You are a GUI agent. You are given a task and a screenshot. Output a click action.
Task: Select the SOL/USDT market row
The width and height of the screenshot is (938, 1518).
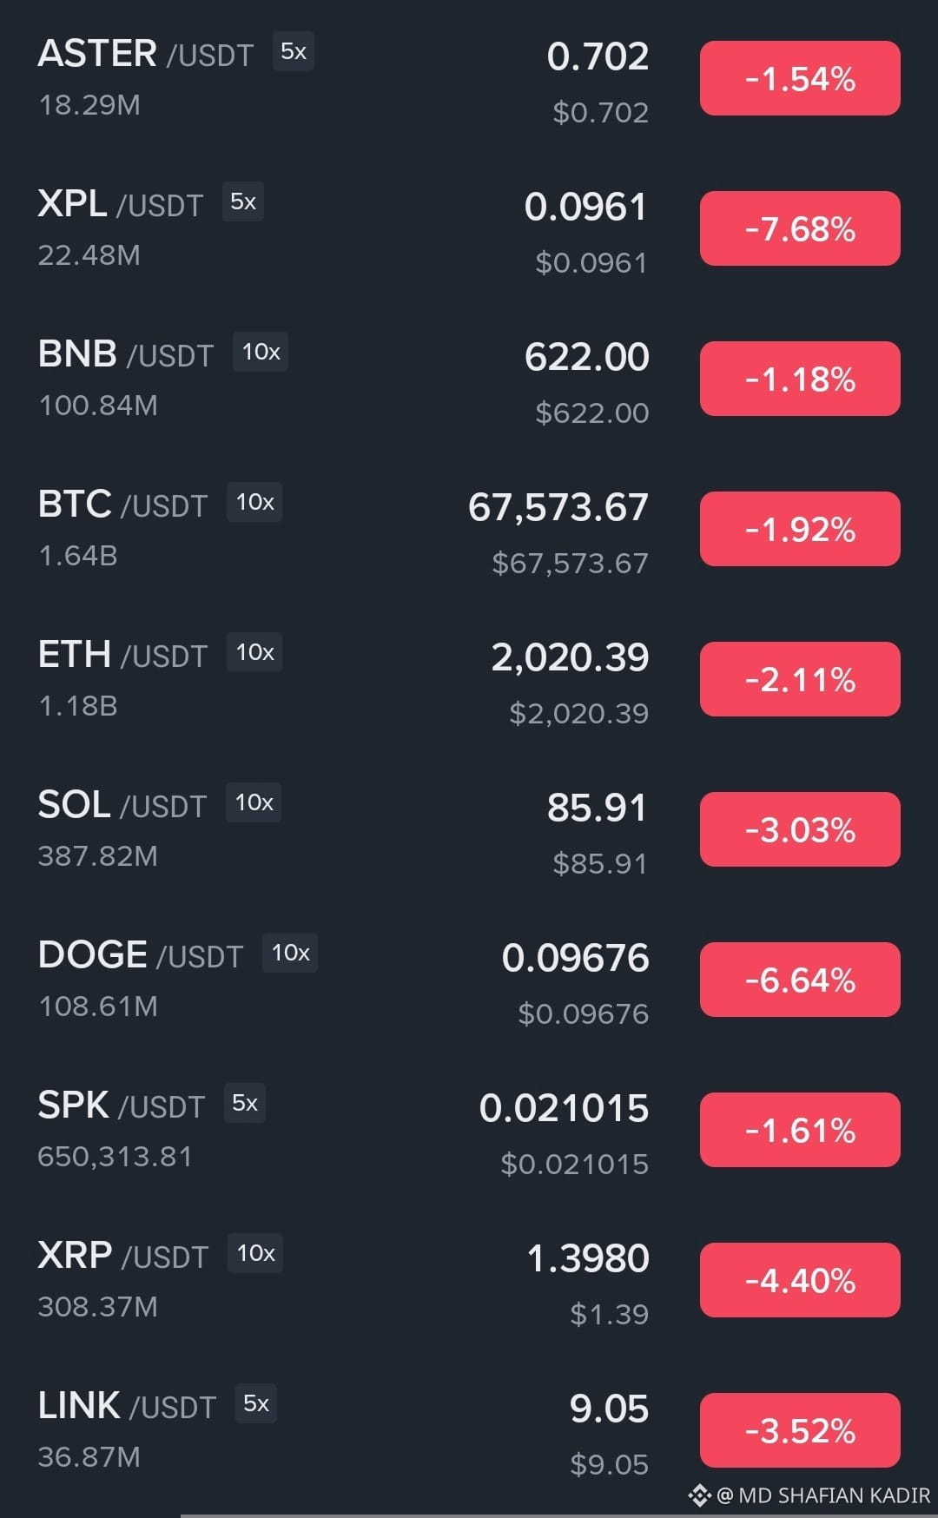click(469, 829)
